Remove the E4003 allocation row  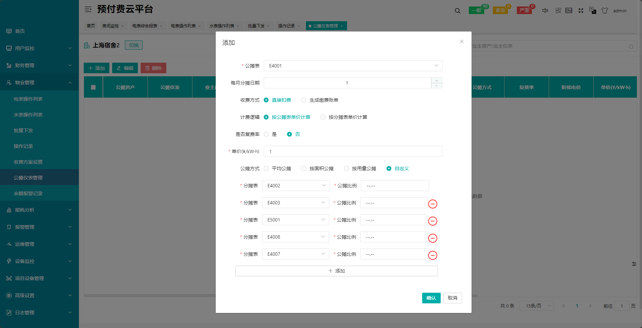coord(433,204)
